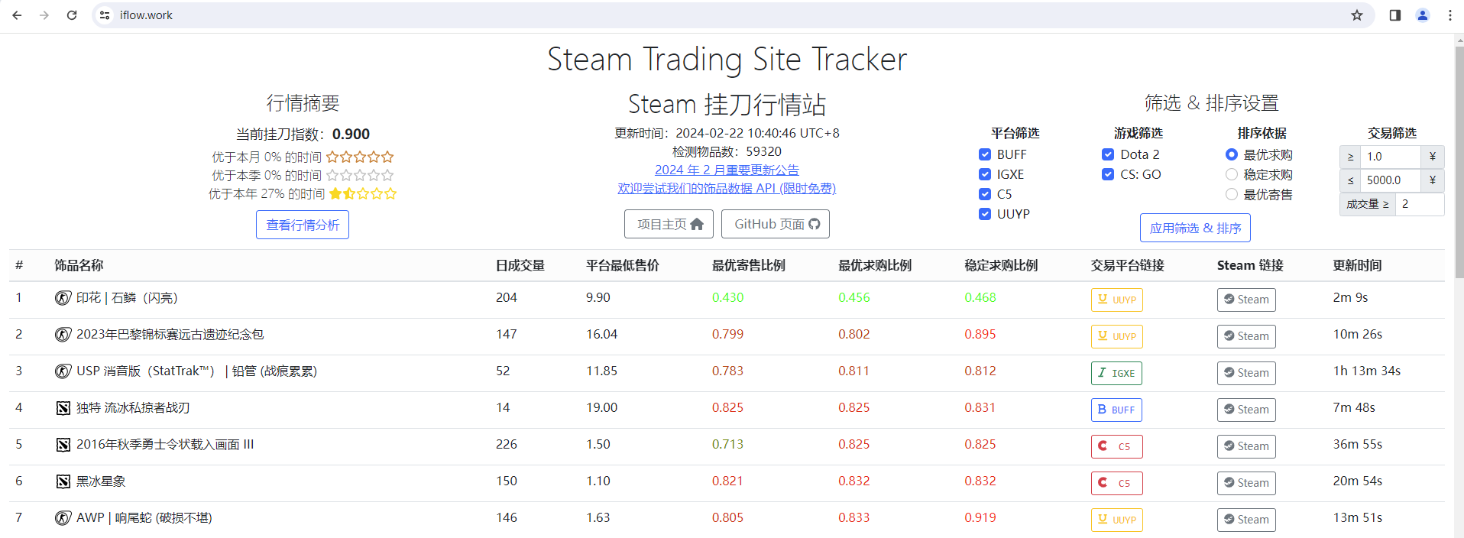
Task: Open GitHub 页面 button
Action: click(776, 224)
